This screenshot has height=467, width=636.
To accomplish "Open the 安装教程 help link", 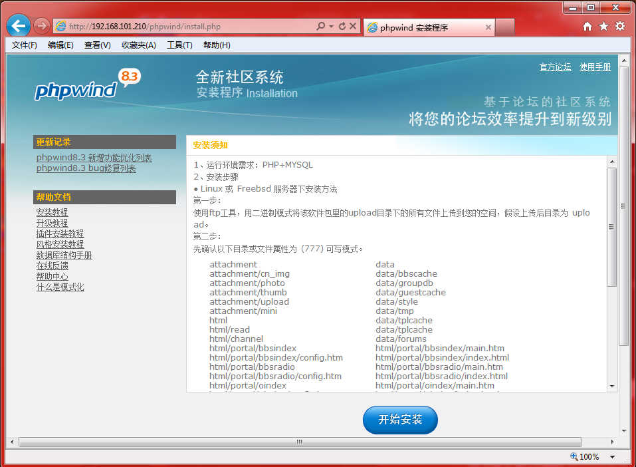I will (52, 212).
